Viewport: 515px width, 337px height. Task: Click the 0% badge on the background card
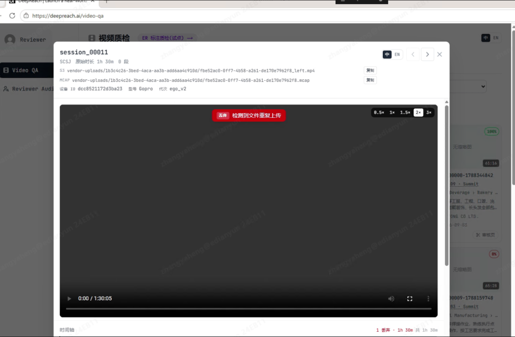click(494, 254)
